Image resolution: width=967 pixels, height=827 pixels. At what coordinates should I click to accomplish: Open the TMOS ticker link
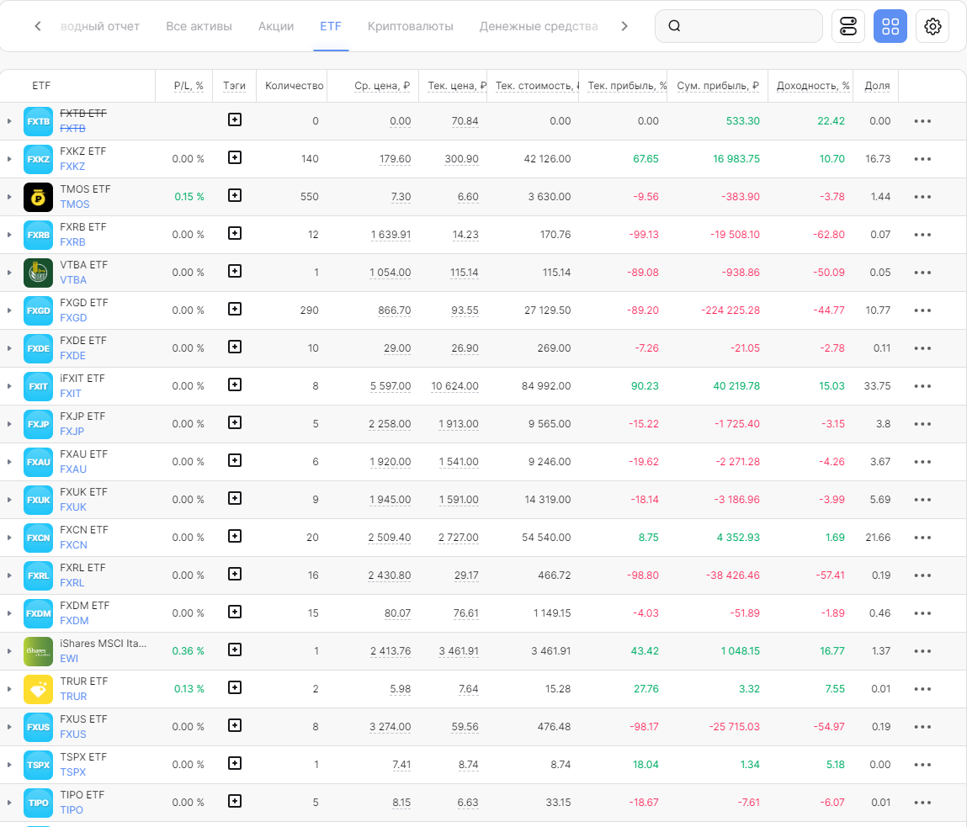click(x=75, y=204)
